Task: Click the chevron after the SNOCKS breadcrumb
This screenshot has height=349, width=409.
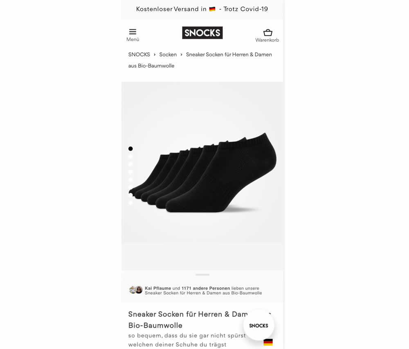Action: [155, 54]
